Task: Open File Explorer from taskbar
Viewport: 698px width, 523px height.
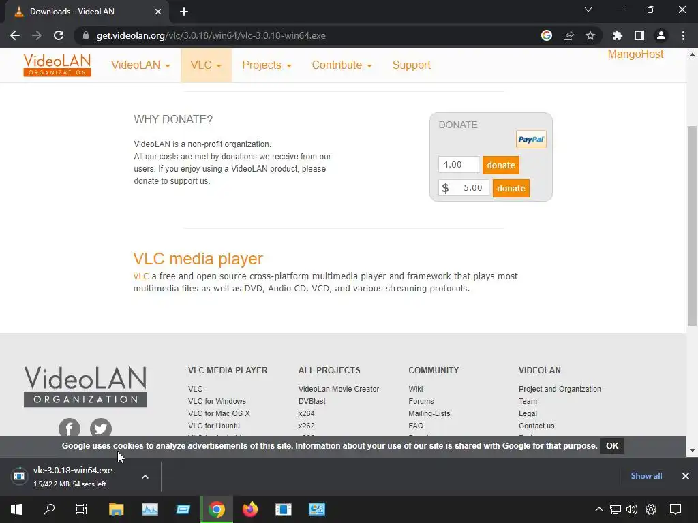Action: pyautogui.click(x=116, y=509)
